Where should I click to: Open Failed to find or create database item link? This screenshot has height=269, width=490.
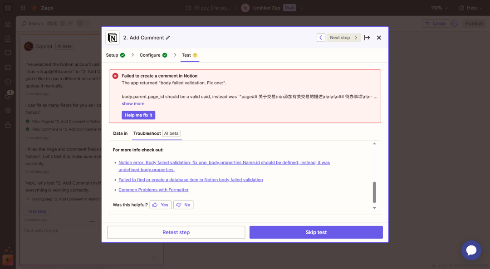coord(191,180)
